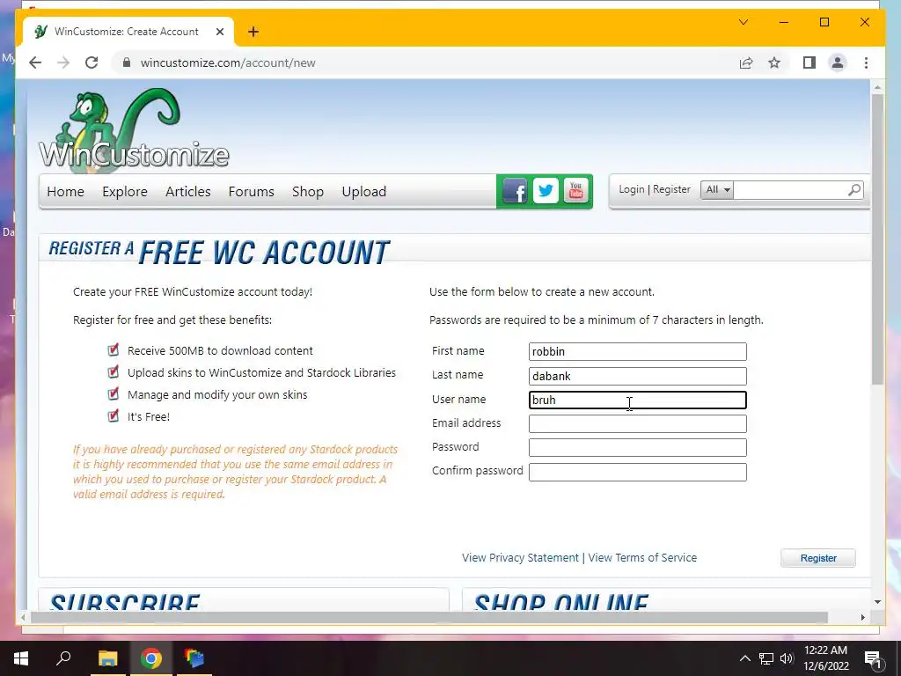Click the volume speaker icon in tray
The height and width of the screenshot is (676, 901).
[x=787, y=658]
